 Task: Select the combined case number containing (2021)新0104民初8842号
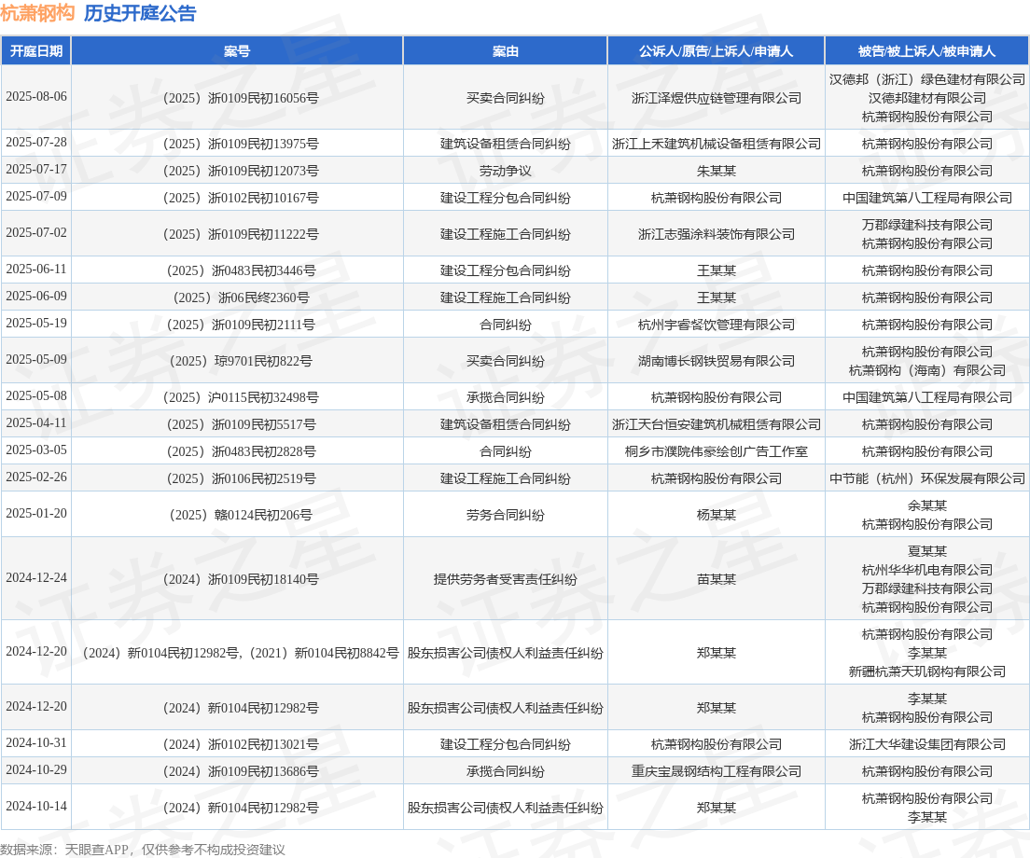click(x=237, y=653)
